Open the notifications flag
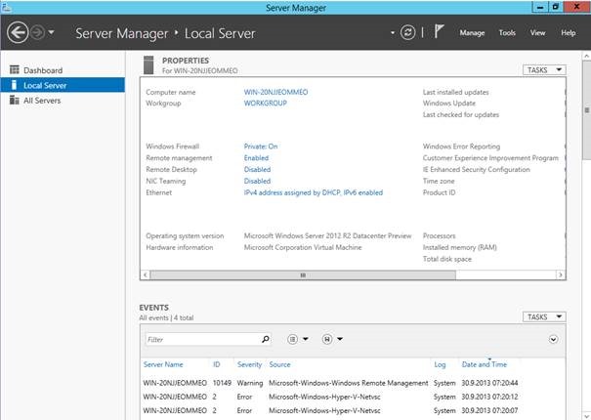 pos(439,31)
